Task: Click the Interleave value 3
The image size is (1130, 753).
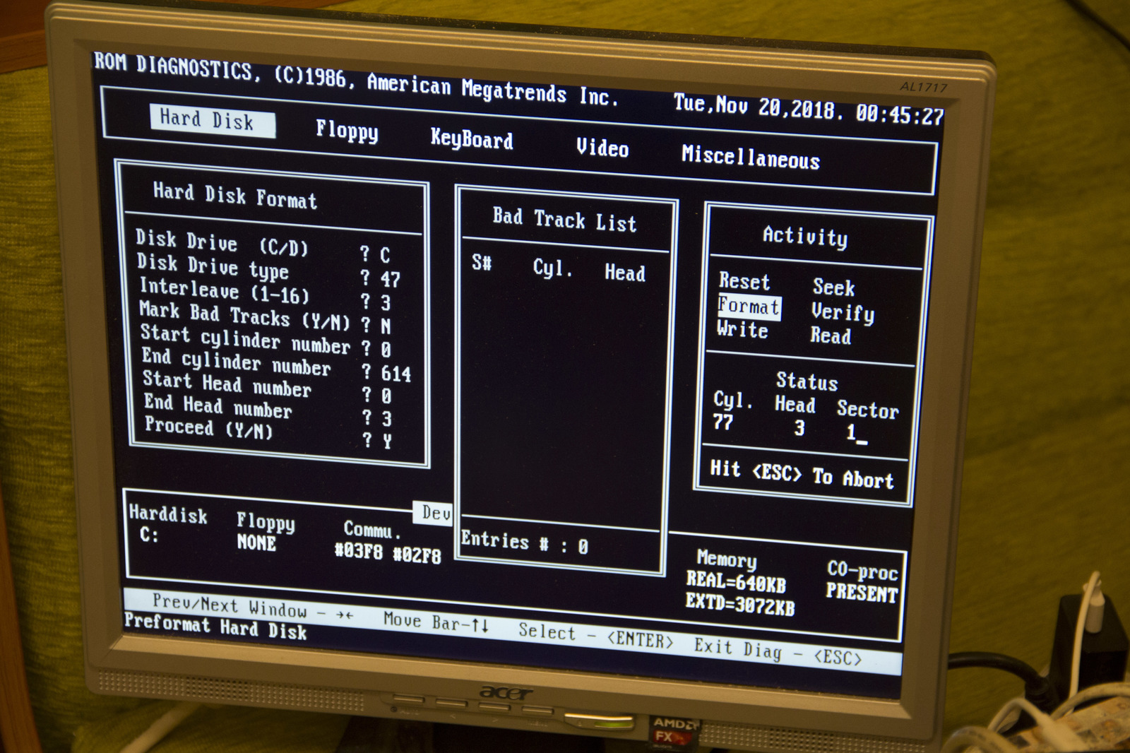Action: pos(386,302)
